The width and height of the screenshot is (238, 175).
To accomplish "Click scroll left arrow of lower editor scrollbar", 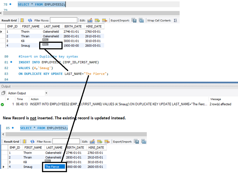I will [3, 134].
